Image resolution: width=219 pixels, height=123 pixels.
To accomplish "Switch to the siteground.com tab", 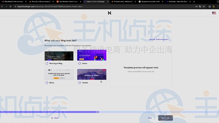I will [151, 2].
